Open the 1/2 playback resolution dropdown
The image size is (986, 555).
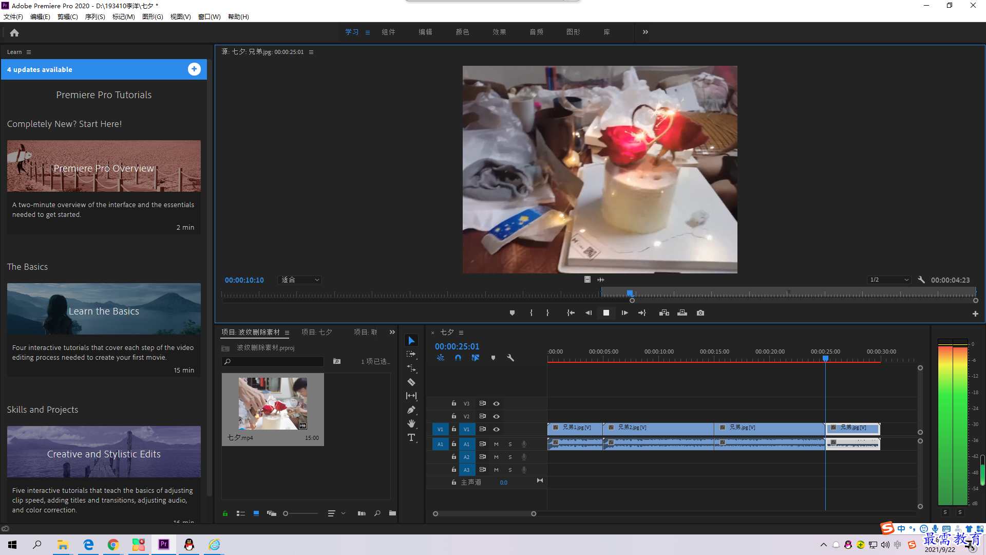click(x=889, y=280)
